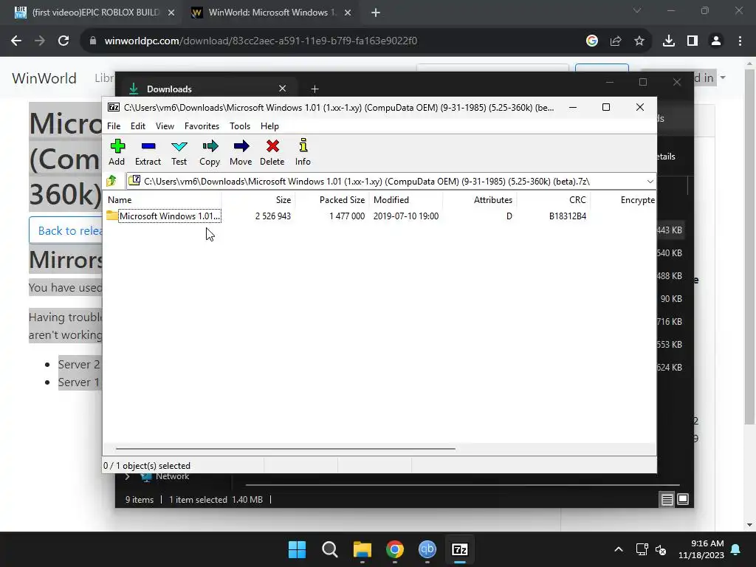Open the Info tool in 7-Zip
The height and width of the screenshot is (567, 756).
click(x=303, y=152)
